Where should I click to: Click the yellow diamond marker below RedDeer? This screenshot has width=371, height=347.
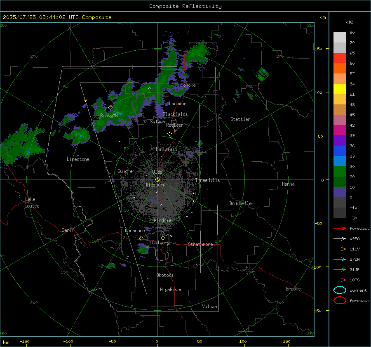(170, 134)
